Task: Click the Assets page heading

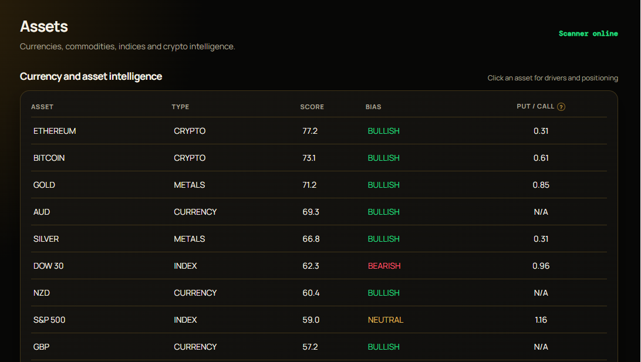Action: tap(44, 26)
